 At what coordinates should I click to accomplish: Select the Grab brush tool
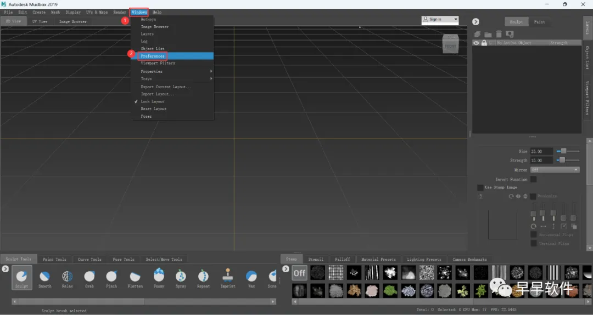89,278
